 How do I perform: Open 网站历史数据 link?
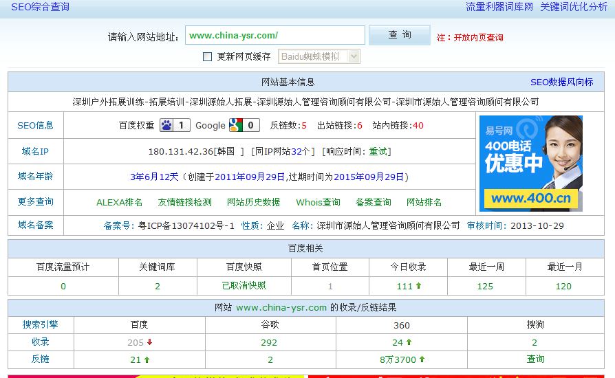[253, 203]
